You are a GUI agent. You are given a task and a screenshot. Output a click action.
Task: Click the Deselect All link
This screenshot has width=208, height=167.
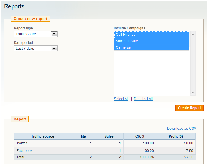click(143, 99)
